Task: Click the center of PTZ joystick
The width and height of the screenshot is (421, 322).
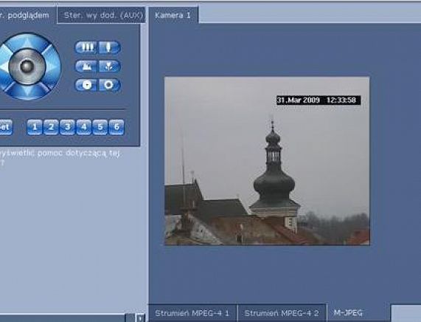Action: [x=27, y=66]
